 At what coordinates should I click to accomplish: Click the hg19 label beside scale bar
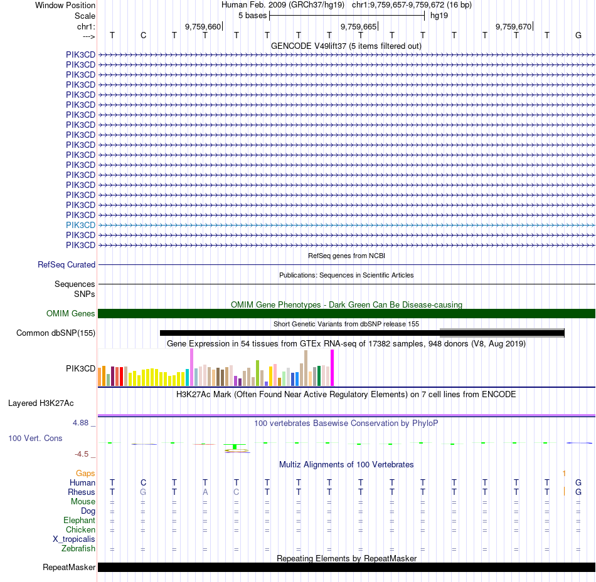click(439, 16)
